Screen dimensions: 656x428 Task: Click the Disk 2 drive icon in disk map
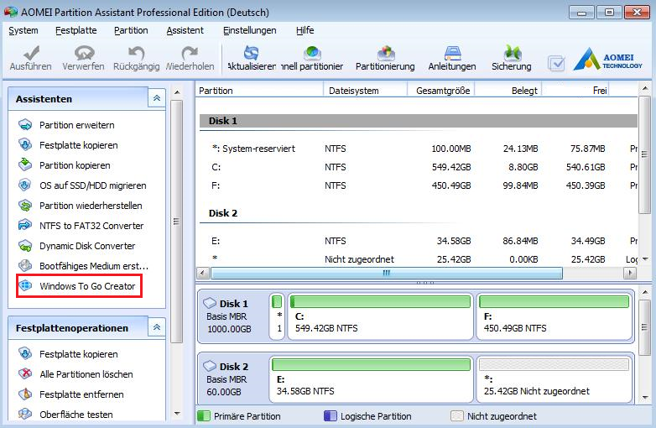click(x=210, y=366)
